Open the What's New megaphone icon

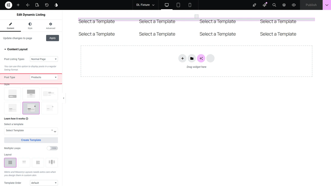point(265,5)
